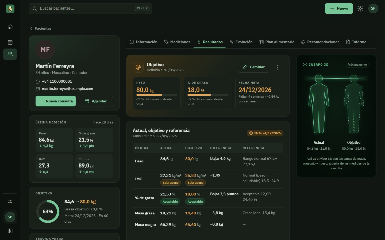385x240 pixels.
Task: Collapse the sidebar panel icon
Action: point(10,231)
